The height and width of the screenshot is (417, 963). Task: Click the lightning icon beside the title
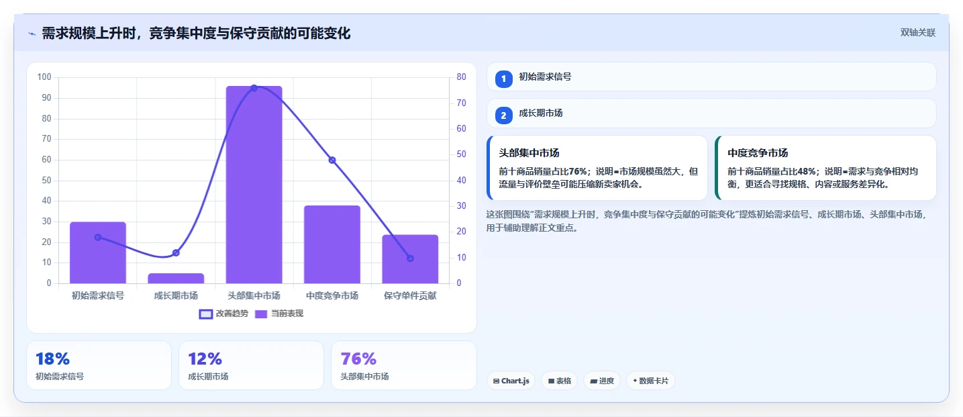[32, 33]
